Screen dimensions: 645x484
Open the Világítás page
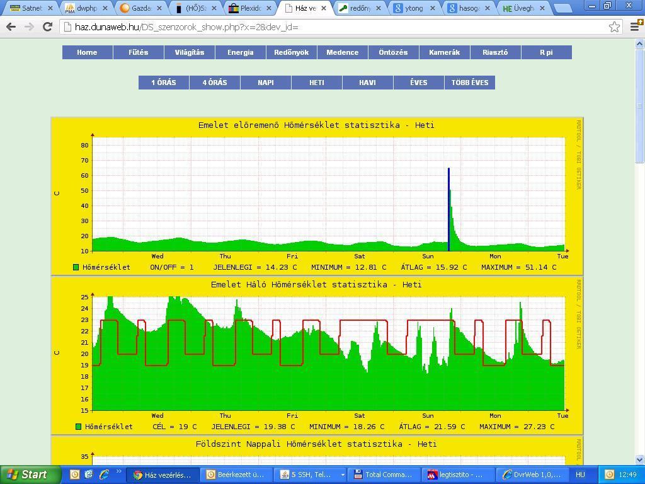[189, 52]
